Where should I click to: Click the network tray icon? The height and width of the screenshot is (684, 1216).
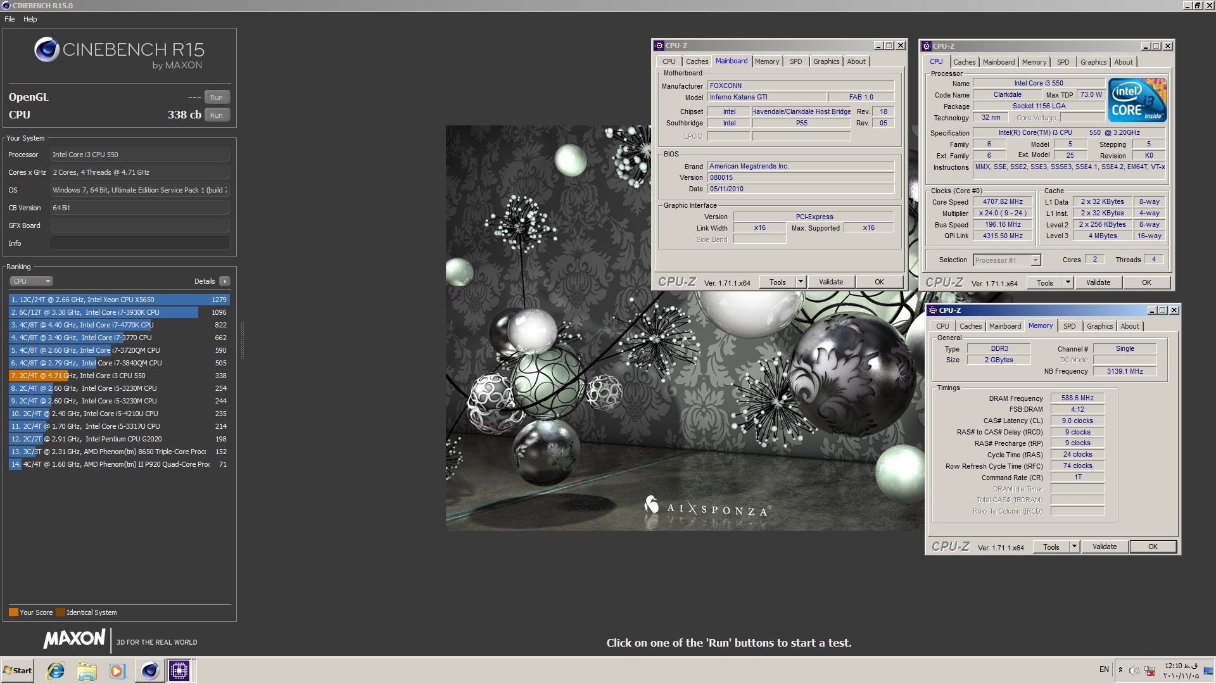(1149, 670)
